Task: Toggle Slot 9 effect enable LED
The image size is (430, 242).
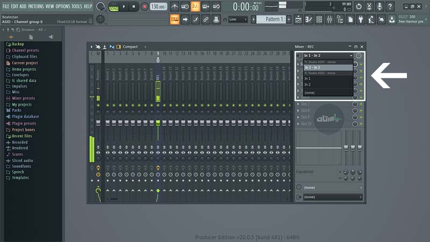Action: click(361, 117)
